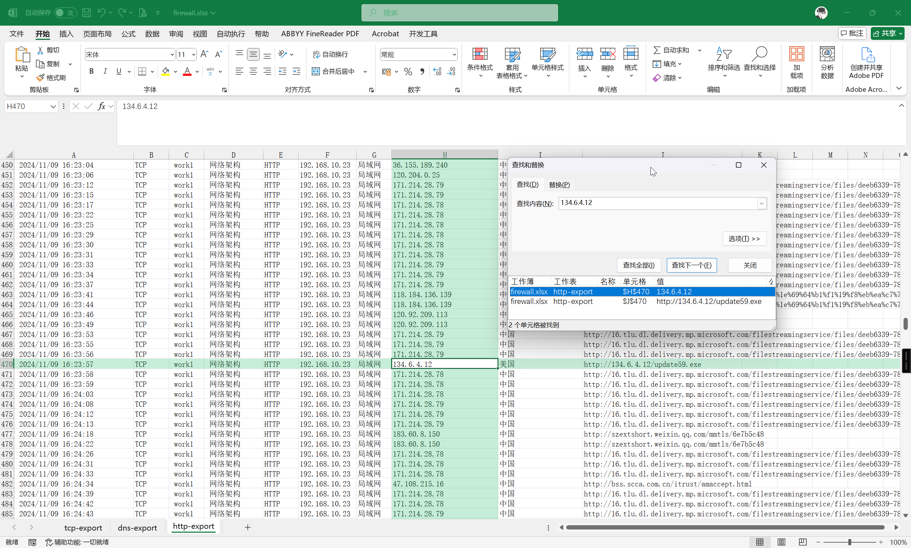The height and width of the screenshot is (548, 911).
Task: Open the font size dropdown
Action: click(194, 55)
